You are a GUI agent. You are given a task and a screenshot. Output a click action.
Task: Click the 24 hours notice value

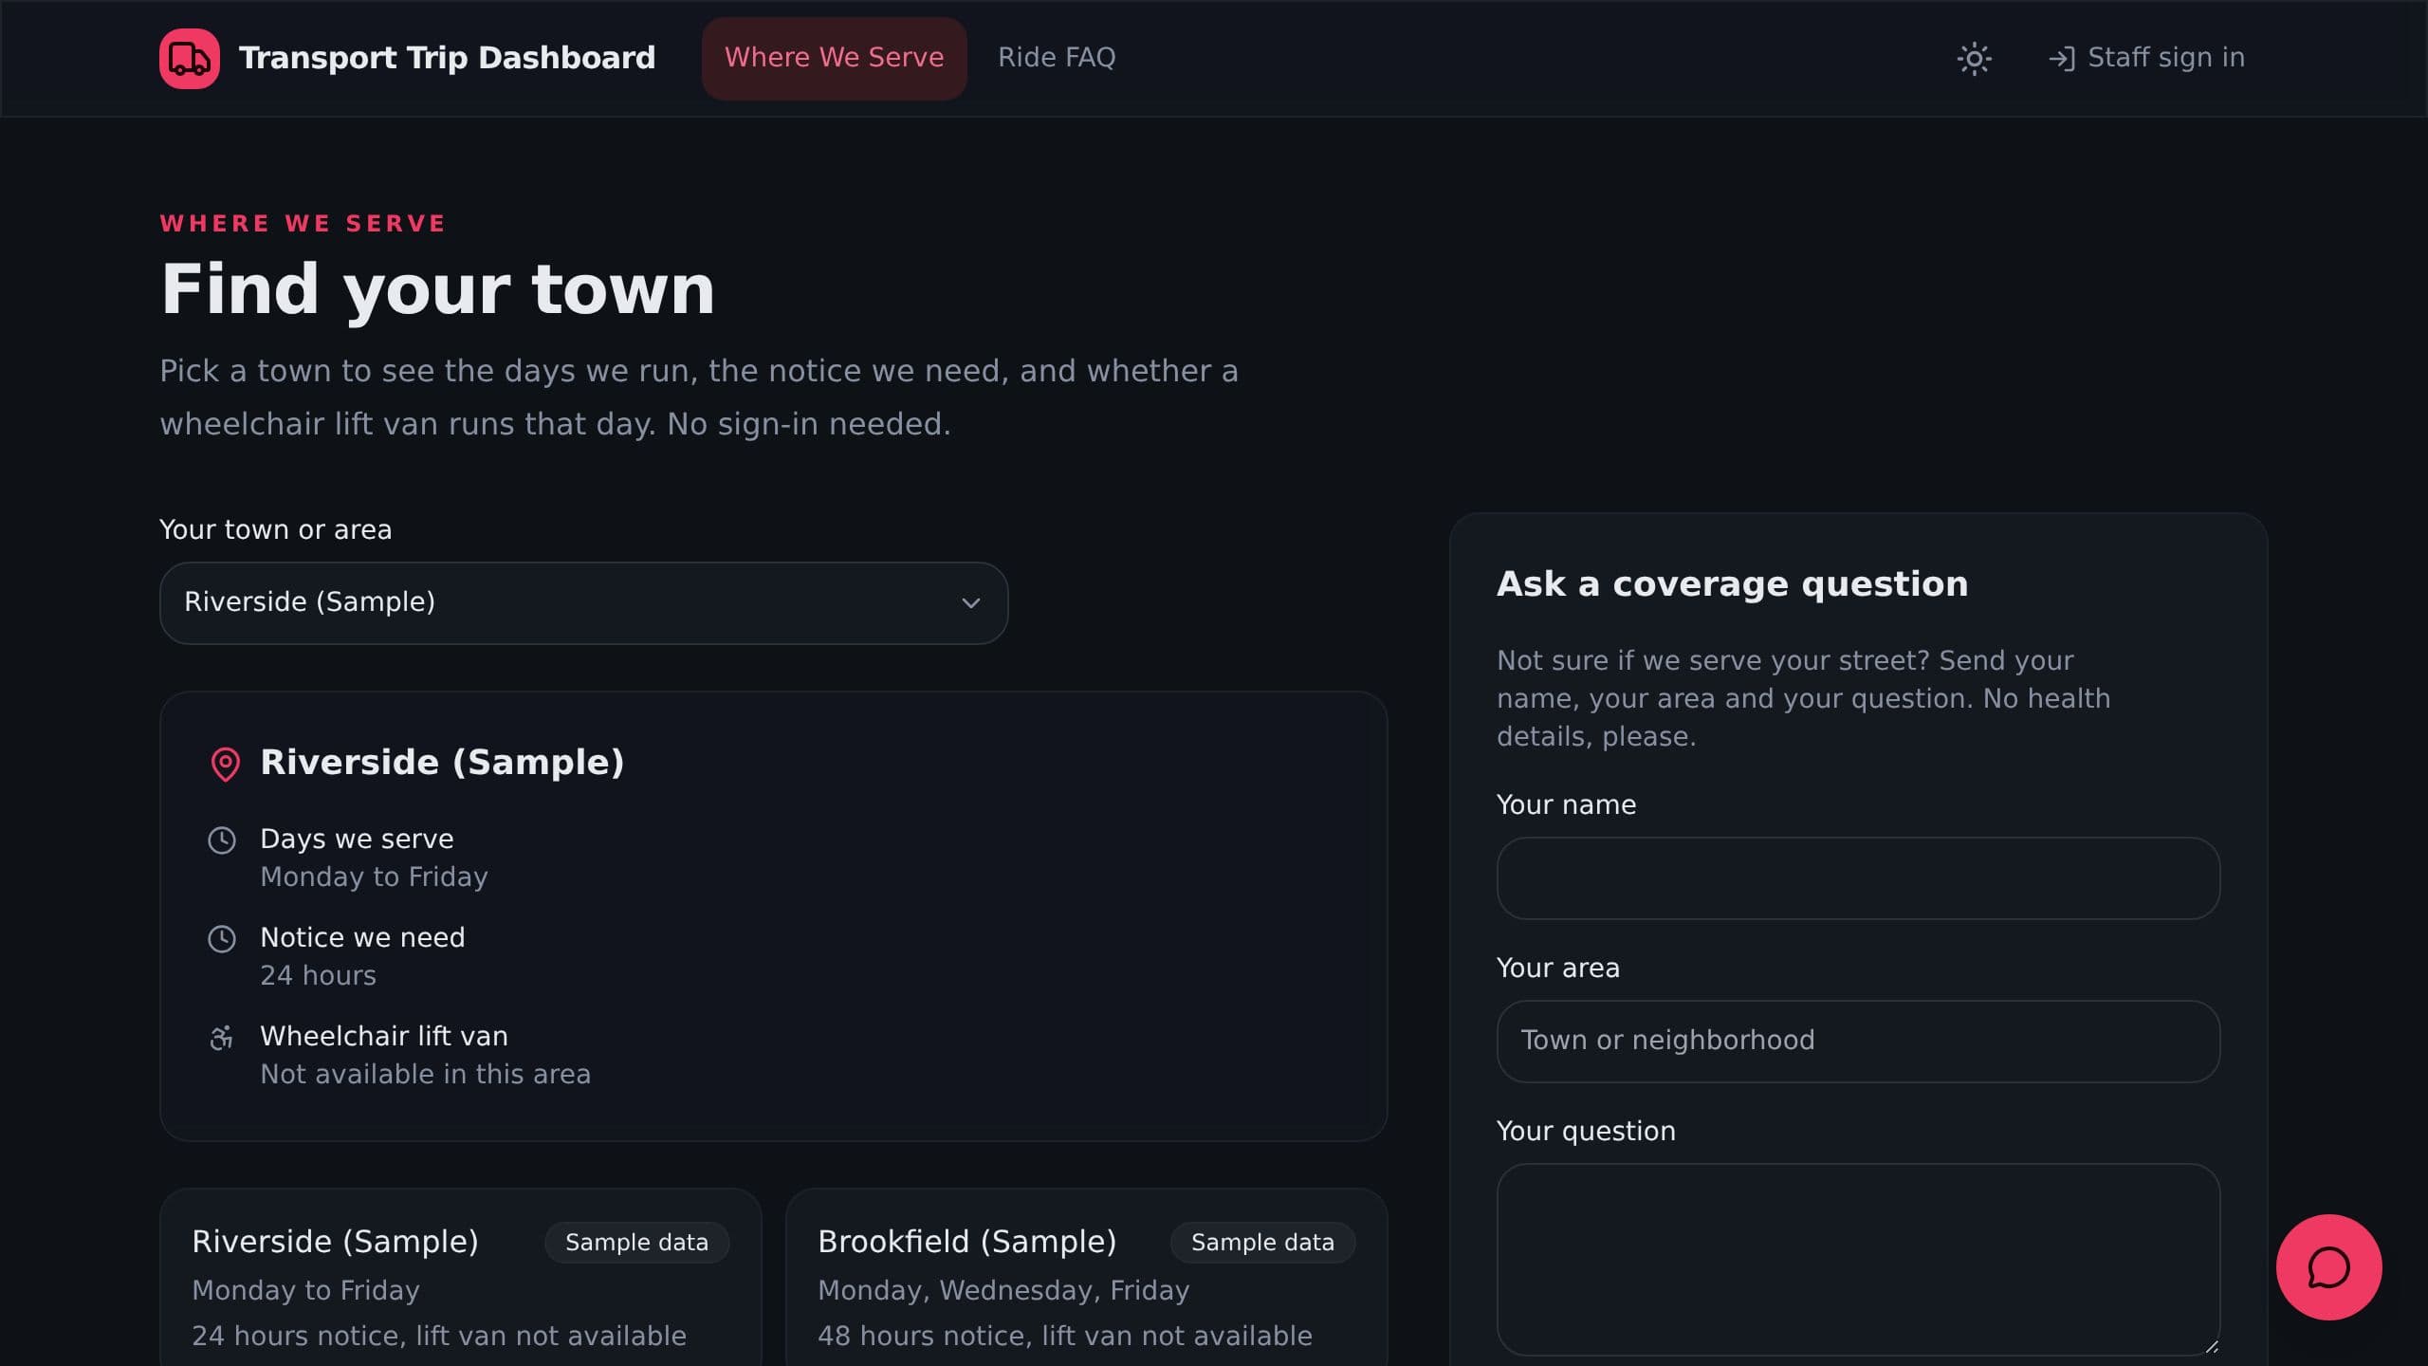coord(318,975)
